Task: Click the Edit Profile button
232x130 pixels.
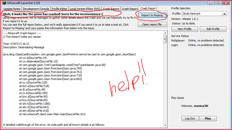Action: tap(213, 29)
